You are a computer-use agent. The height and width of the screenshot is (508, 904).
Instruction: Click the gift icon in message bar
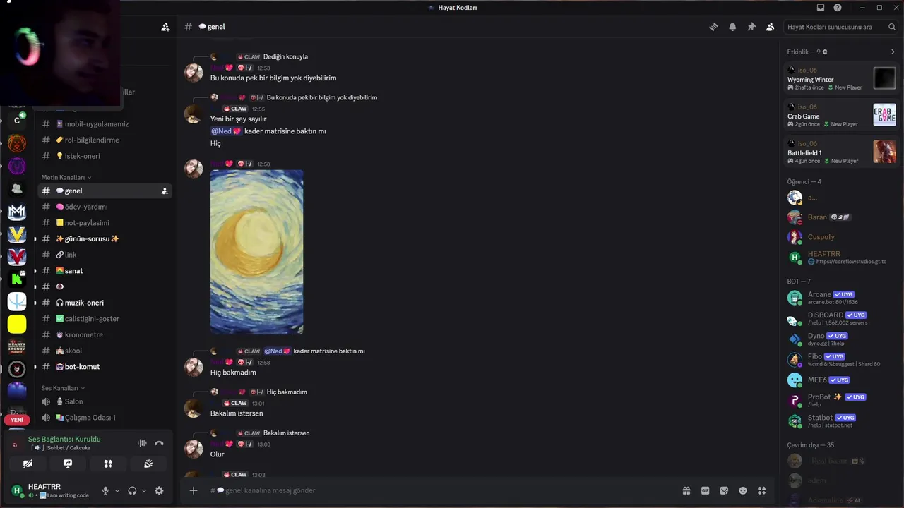[x=686, y=490]
